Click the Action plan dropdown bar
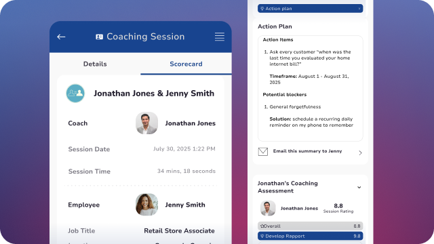The height and width of the screenshot is (244, 434). [311, 9]
